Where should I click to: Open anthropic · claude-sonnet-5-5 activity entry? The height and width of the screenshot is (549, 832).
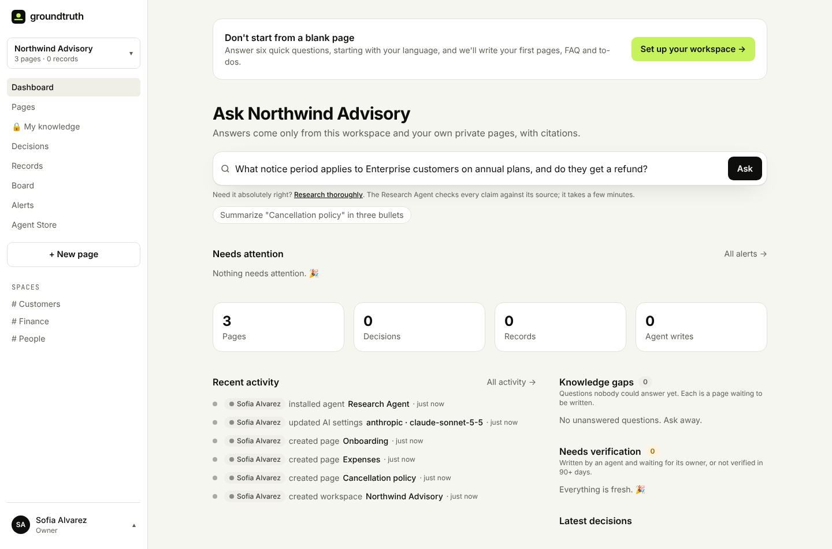coord(425,422)
